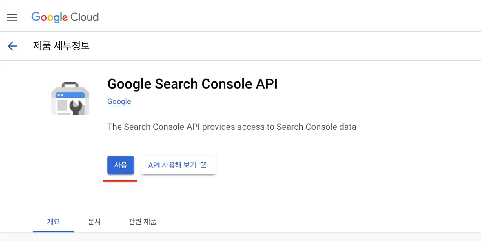The image size is (481, 241).
Task: Click the API 사용해 보기 button
Action: (x=178, y=165)
